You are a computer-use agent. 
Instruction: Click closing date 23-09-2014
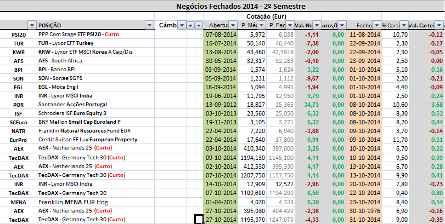364,61
